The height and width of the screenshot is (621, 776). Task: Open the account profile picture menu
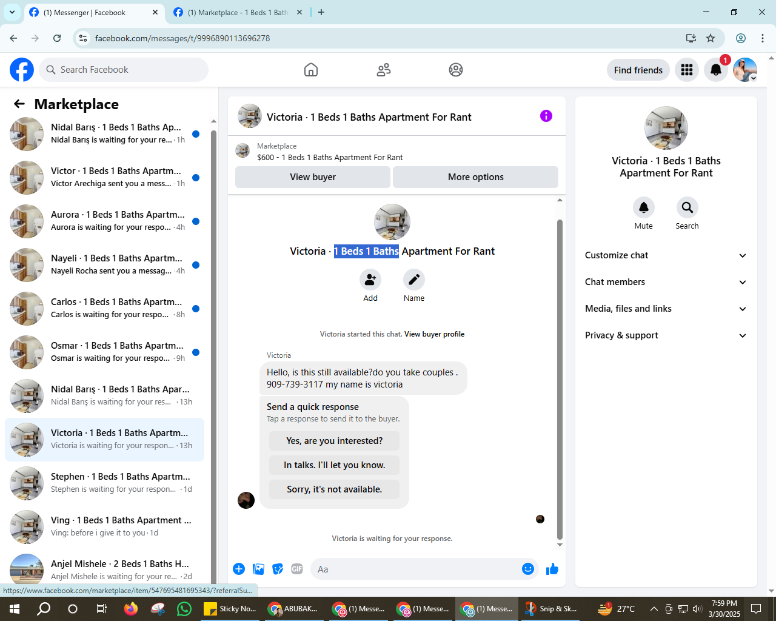745,70
